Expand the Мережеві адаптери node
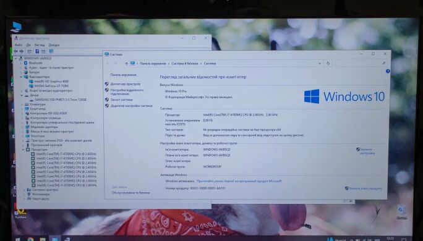The width and height of the screenshot is (423, 241). tap(22, 127)
